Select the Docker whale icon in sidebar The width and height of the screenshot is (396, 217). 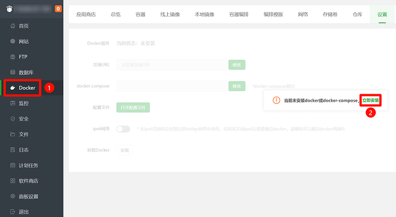click(x=13, y=88)
